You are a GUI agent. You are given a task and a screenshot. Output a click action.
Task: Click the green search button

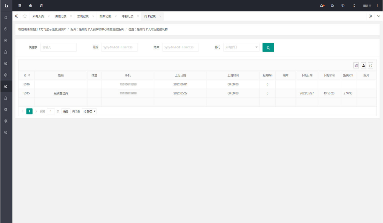click(268, 47)
